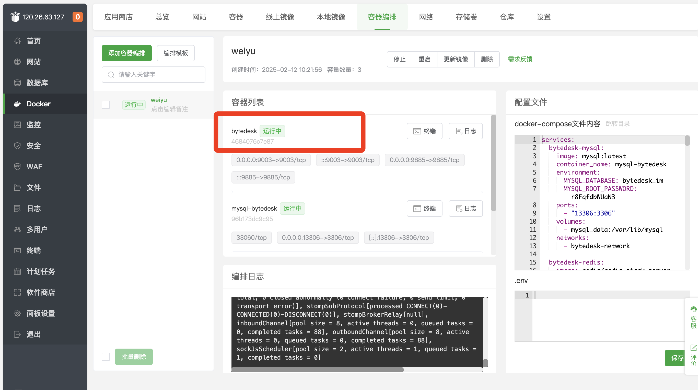This screenshot has height=390, width=698.
Task: Click the 终端 terminal icon in sidebar
Action: tap(17, 250)
